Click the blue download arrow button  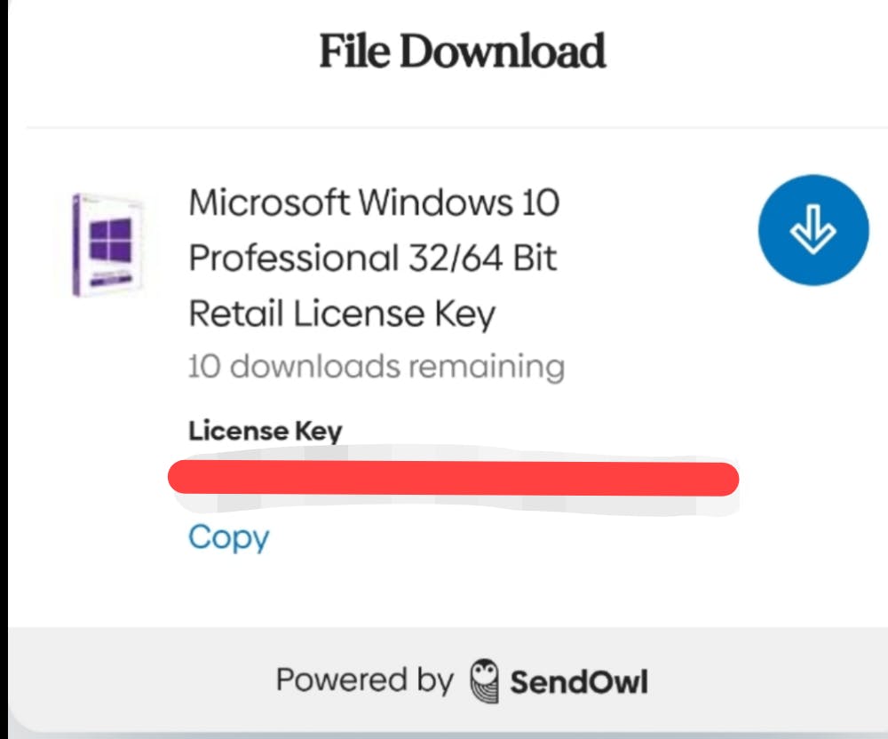pos(813,231)
